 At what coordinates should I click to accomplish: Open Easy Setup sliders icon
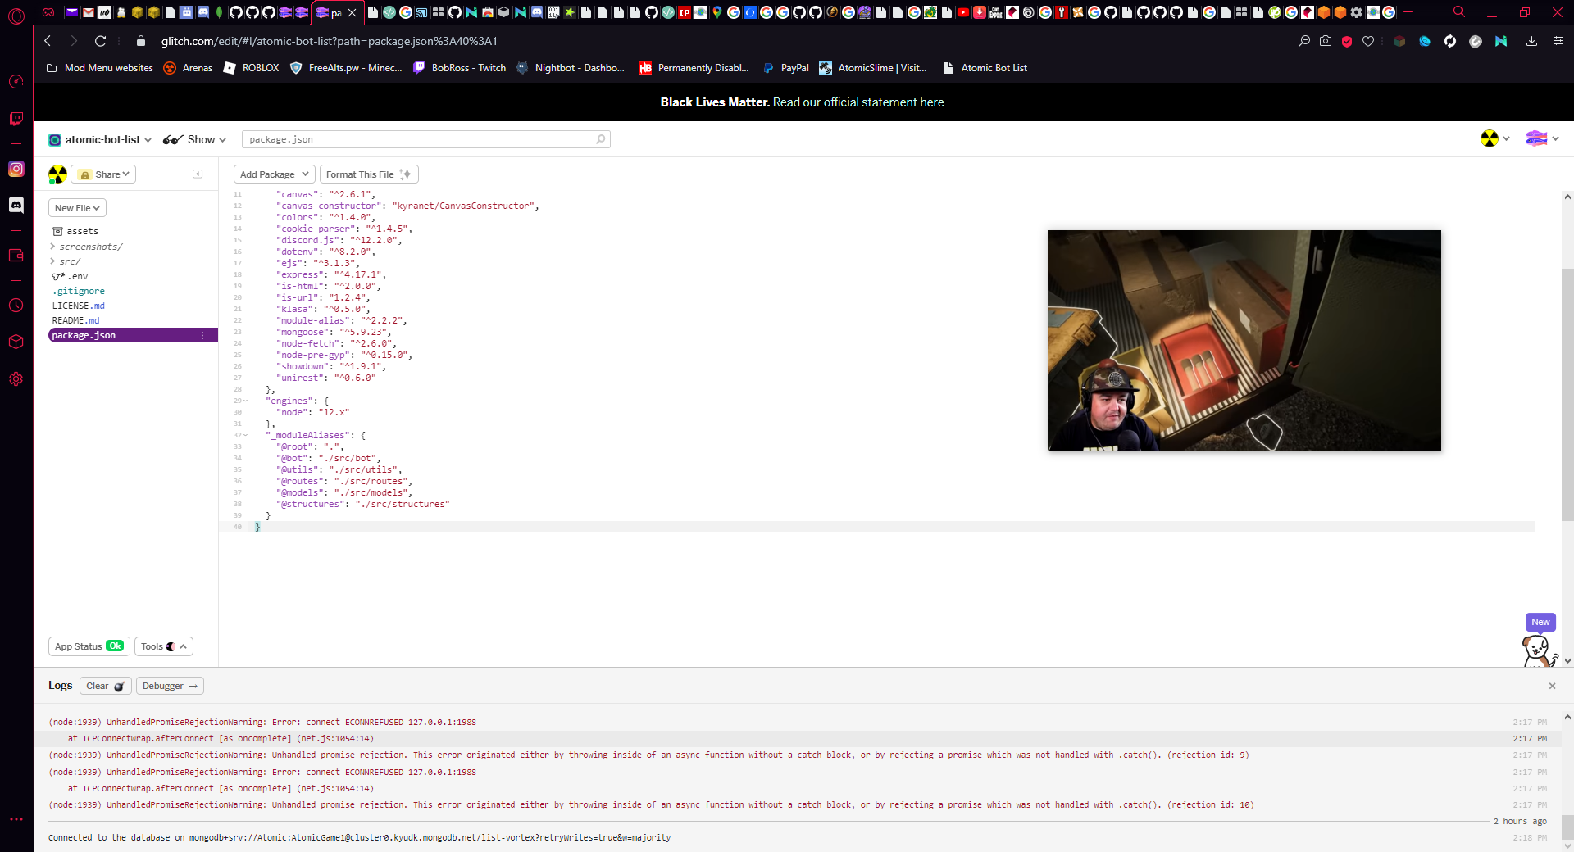pos(1558,41)
